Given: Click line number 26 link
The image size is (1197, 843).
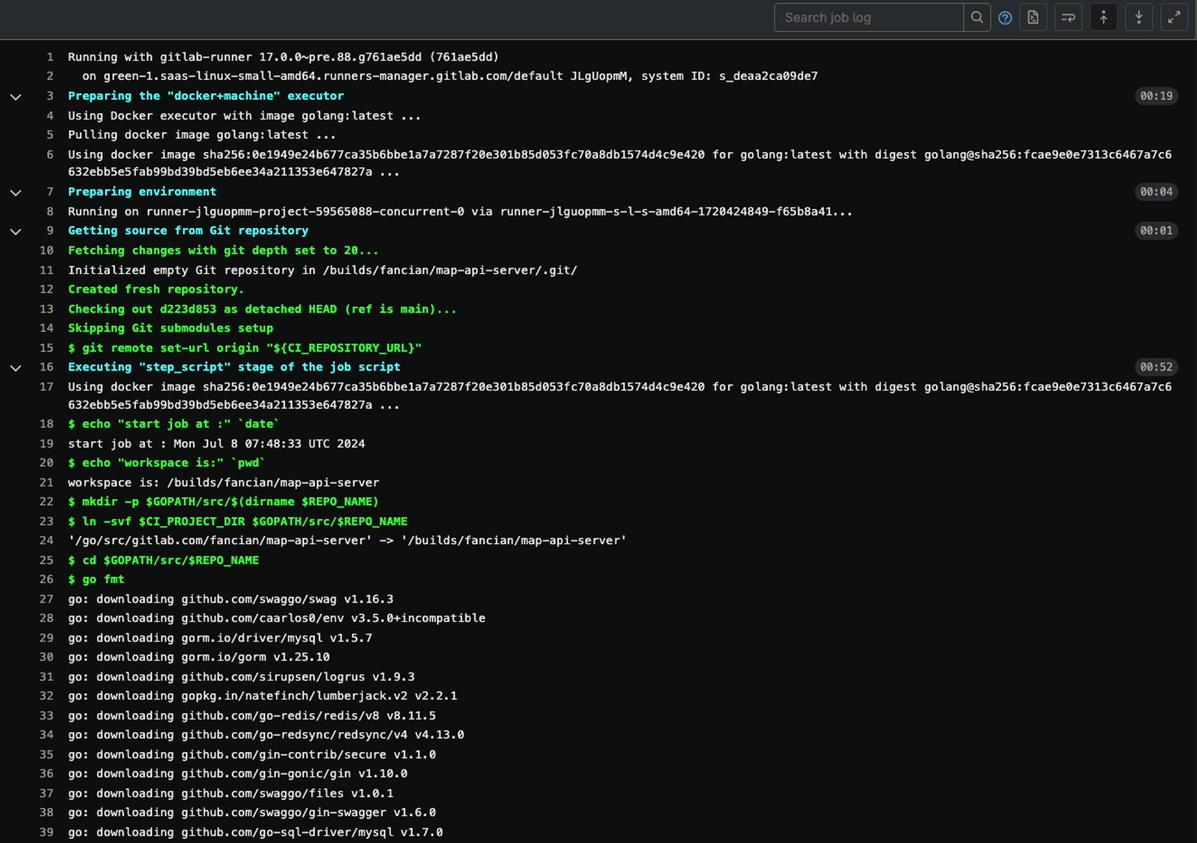Looking at the screenshot, I should pos(47,579).
